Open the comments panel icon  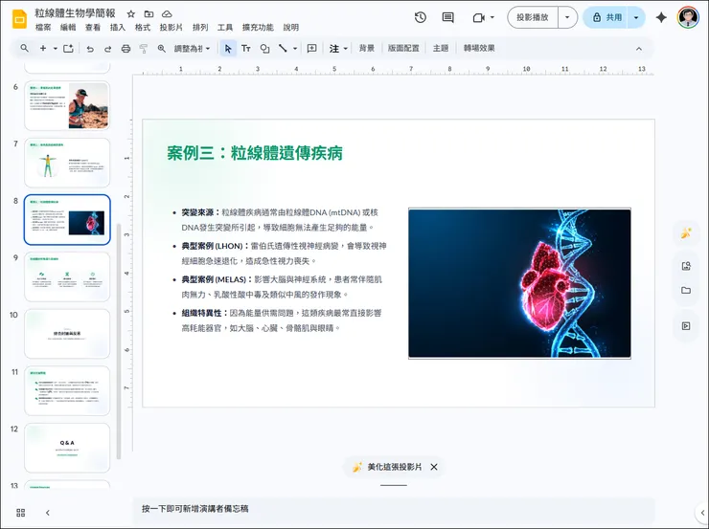[447, 17]
